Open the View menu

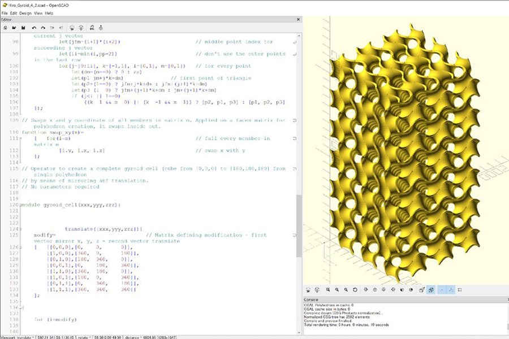point(38,14)
